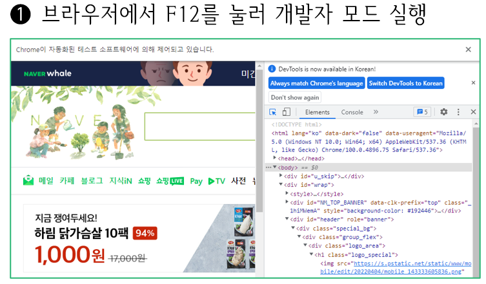Switch to the Elements tab
The height and width of the screenshot is (284, 486).
point(317,112)
